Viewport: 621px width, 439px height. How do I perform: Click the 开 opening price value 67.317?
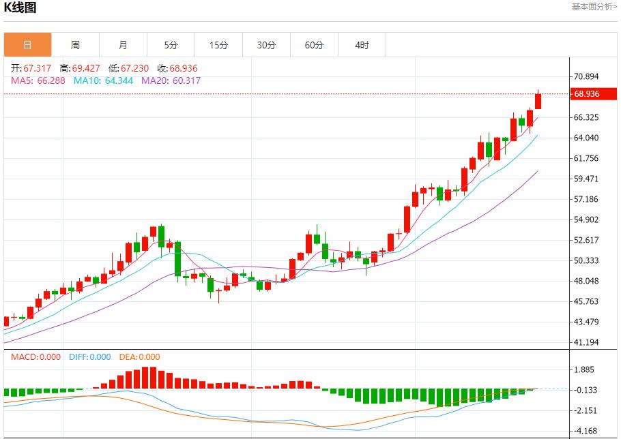pos(38,68)
